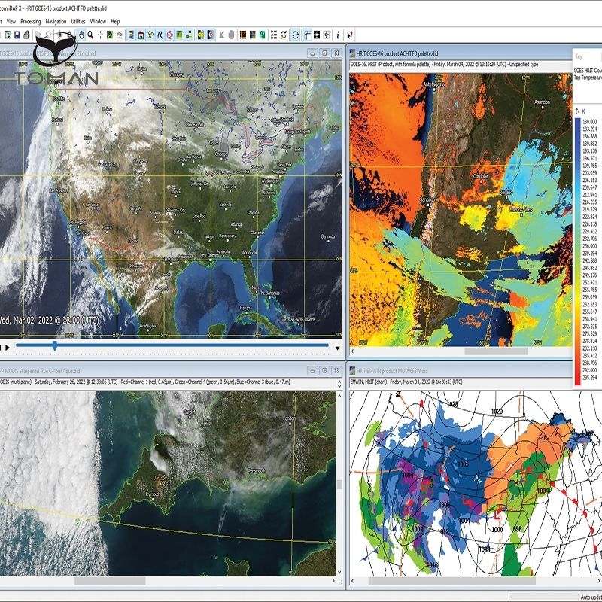The image size is (602, 602).
Task: Click the curved line toolbar icon
Action: [x=160, y=35]
